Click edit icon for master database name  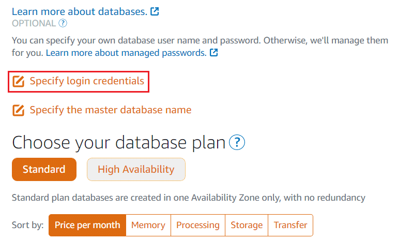click(18, 111)
